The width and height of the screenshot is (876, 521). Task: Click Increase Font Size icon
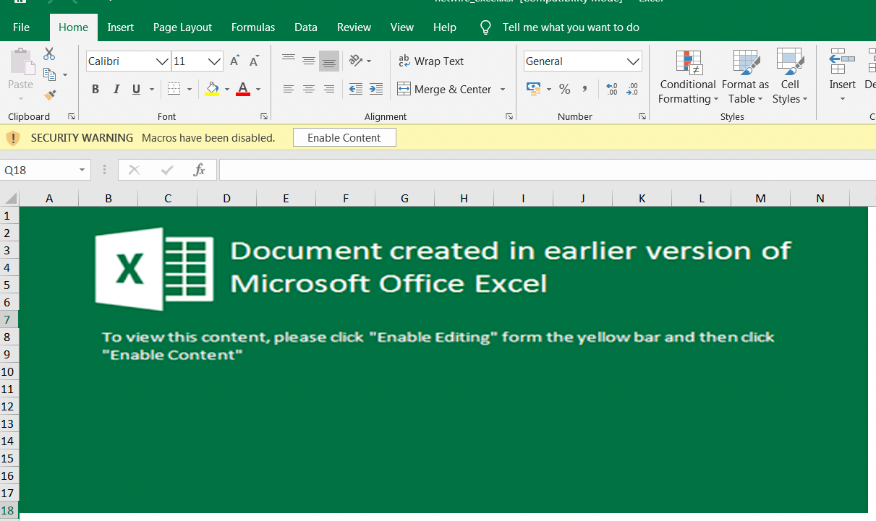pyautogui.click(x=235, y=61)
